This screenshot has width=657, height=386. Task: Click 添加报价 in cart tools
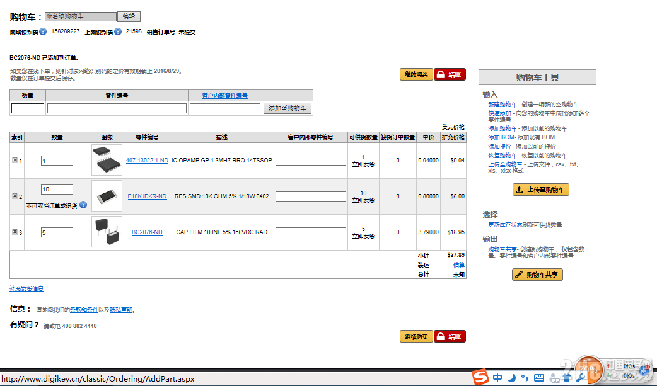tap(499, 147)
